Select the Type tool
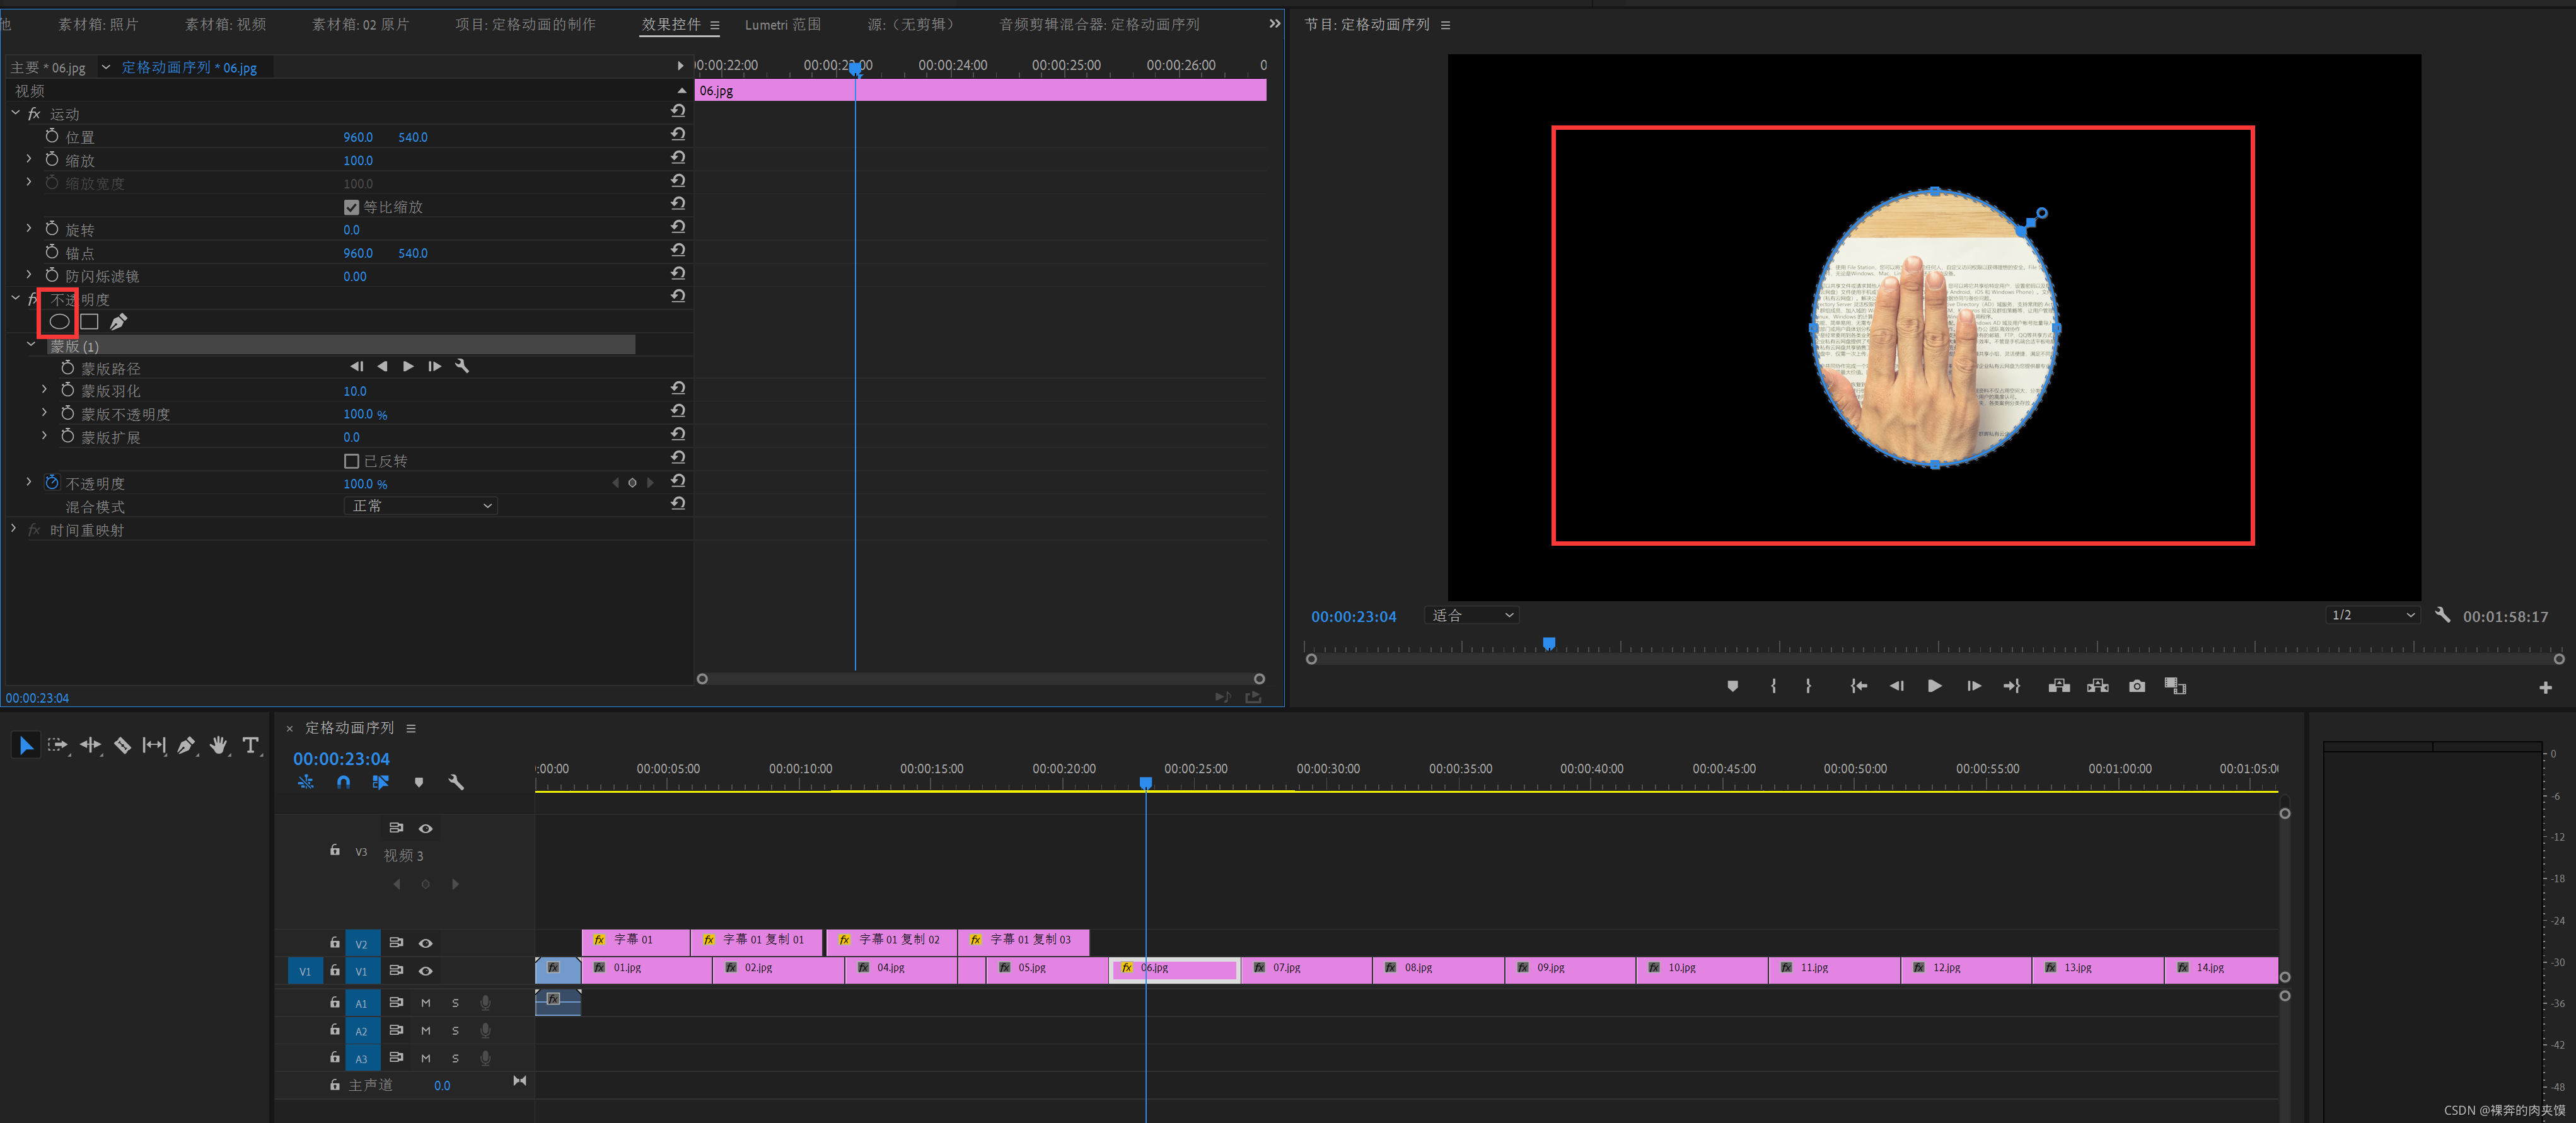2576x1123 pixels. click(x=250, y=745)
